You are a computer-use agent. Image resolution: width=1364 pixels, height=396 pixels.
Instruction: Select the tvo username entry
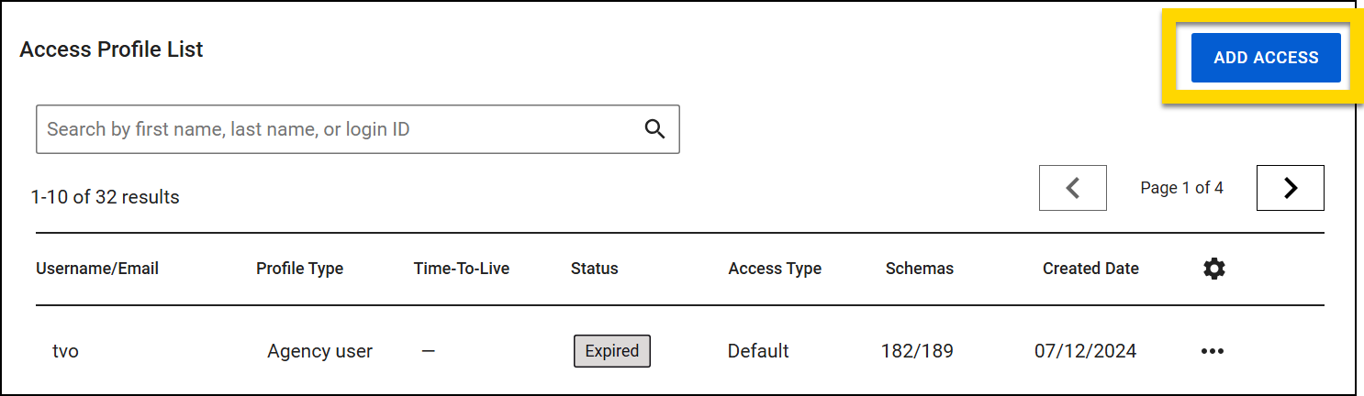65,351
